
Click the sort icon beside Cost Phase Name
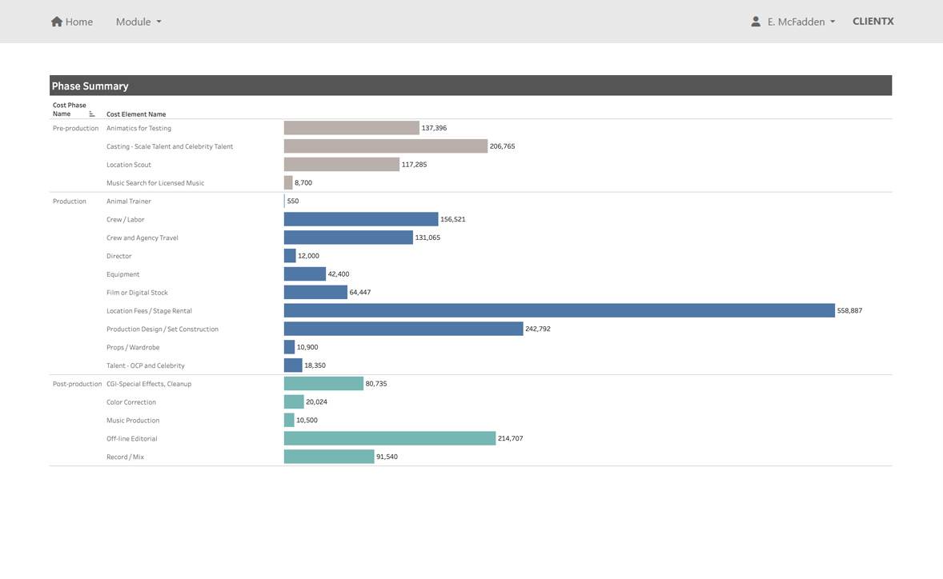(90, 113)
